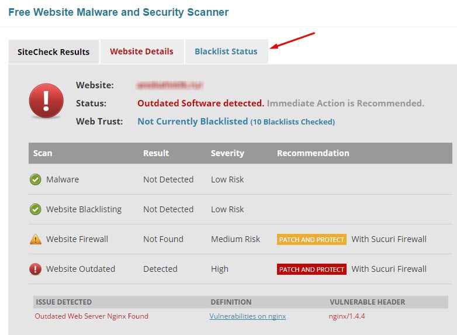This screenshot has height=335, width=457.
Task: Click the nginx/1.4.4 vulnerable header value
Action: tap(347, 316)
